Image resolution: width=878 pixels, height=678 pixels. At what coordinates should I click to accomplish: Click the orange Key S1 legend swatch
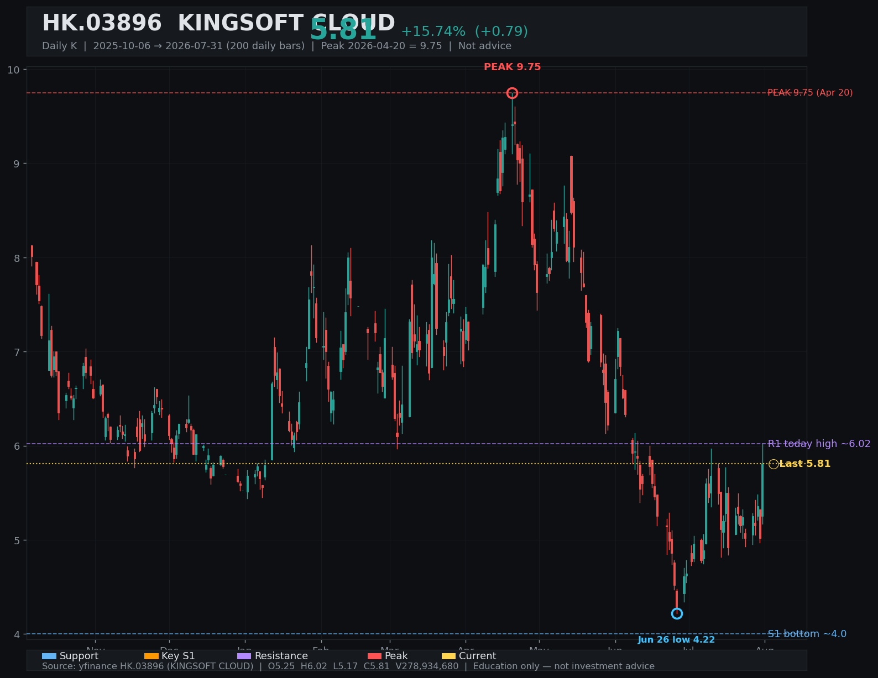point(151,656)
